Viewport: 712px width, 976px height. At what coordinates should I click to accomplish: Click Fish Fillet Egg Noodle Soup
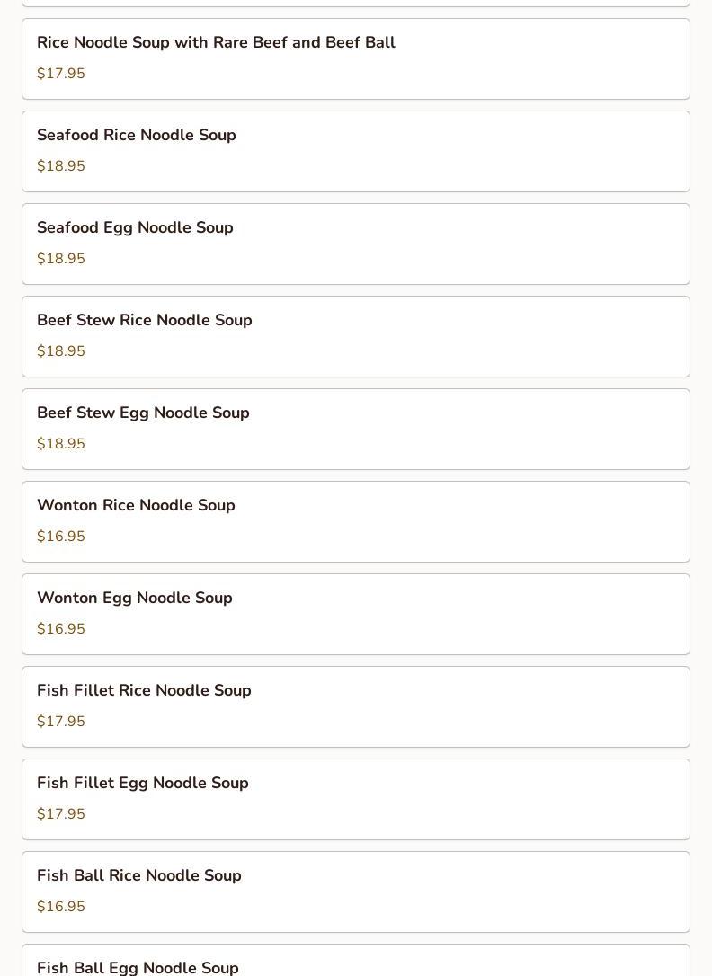143,784
